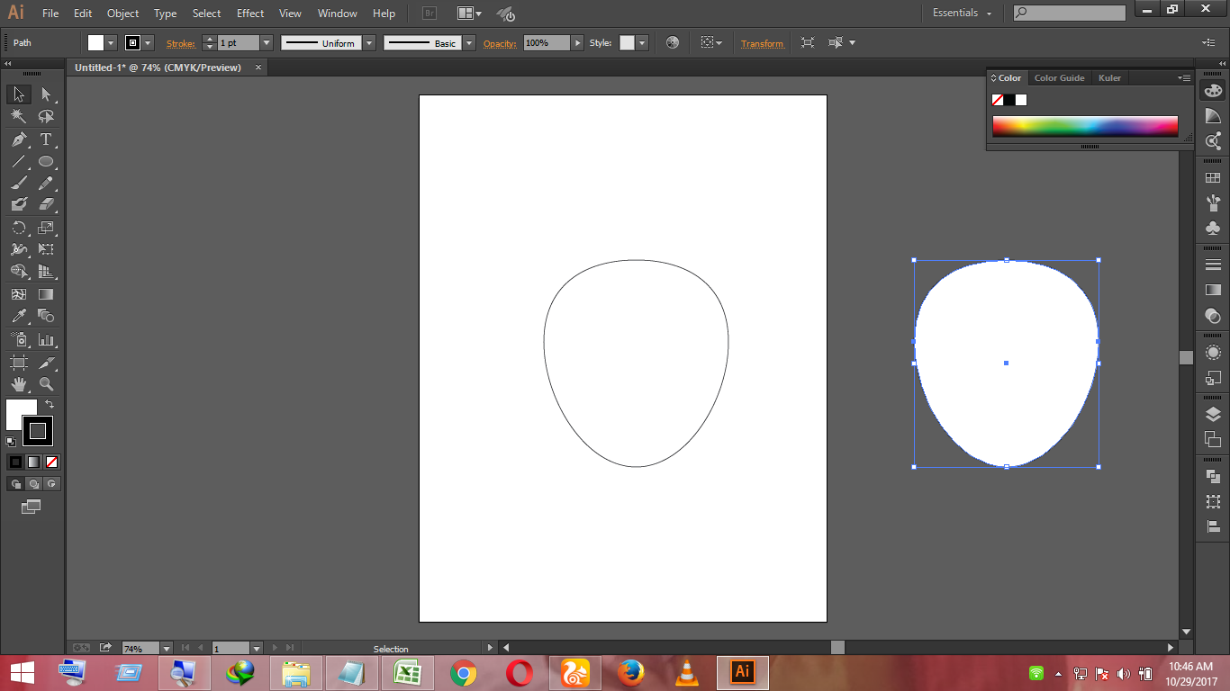Select the Line Segment tool
Screen dimensions: 1230x691
pos(18,162)
